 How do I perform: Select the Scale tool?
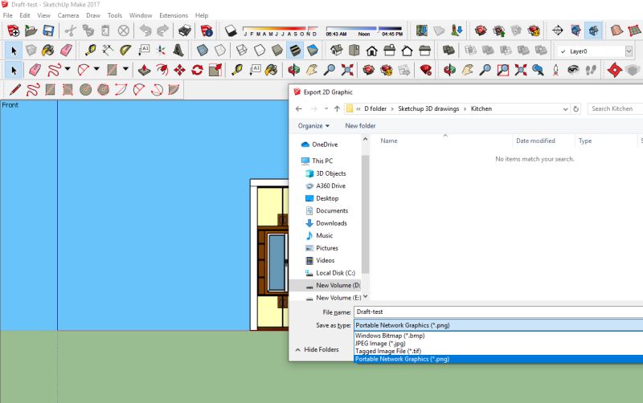coord(215,70)
